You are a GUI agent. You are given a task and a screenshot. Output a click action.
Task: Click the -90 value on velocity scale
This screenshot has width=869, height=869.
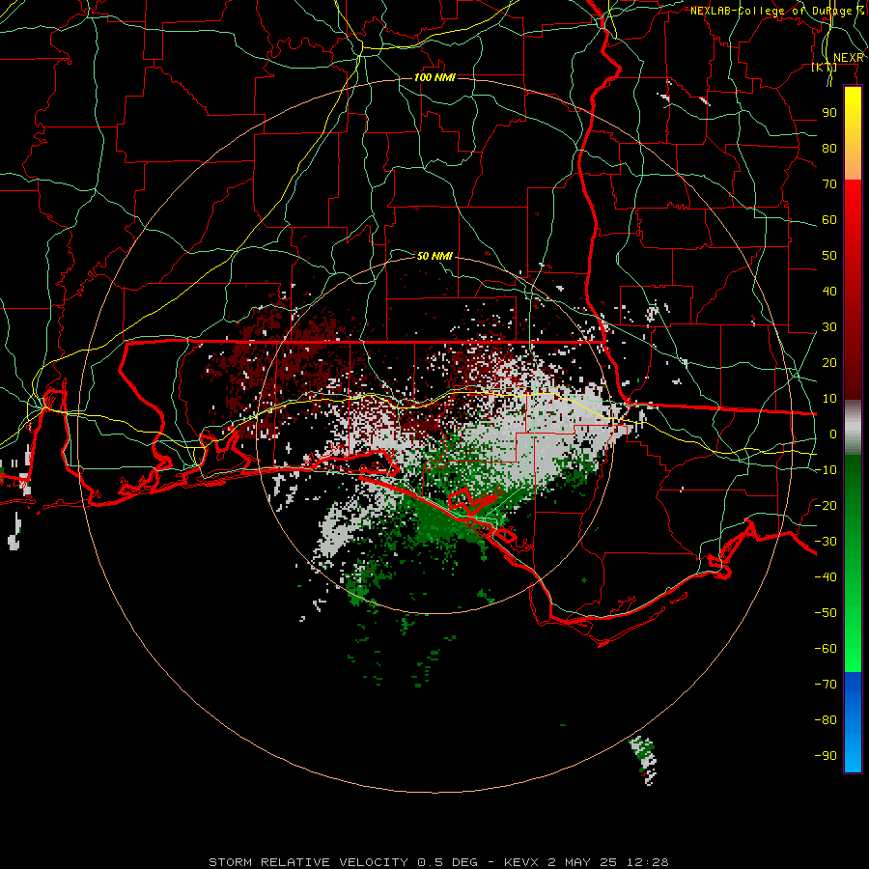click(827, 756)
